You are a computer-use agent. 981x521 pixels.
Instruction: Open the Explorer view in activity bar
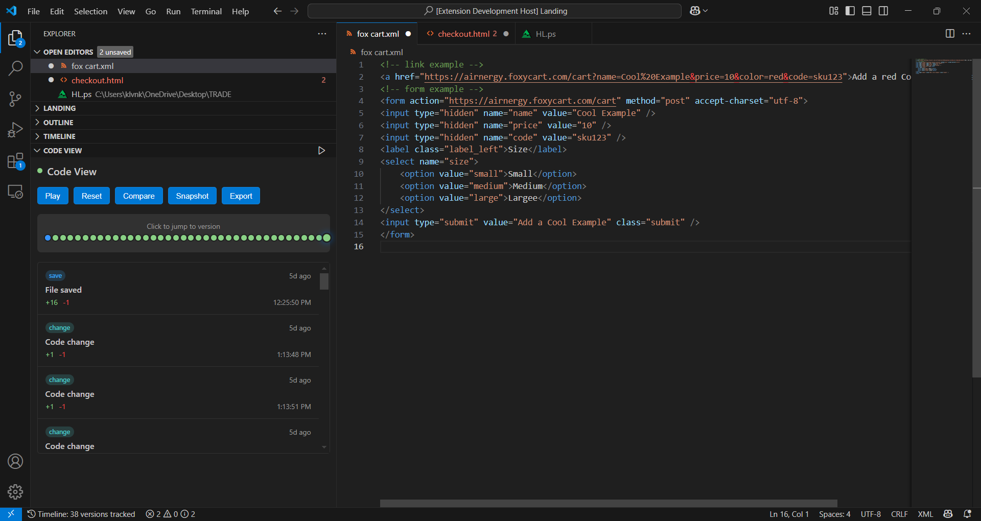click(x=15, y=38)
